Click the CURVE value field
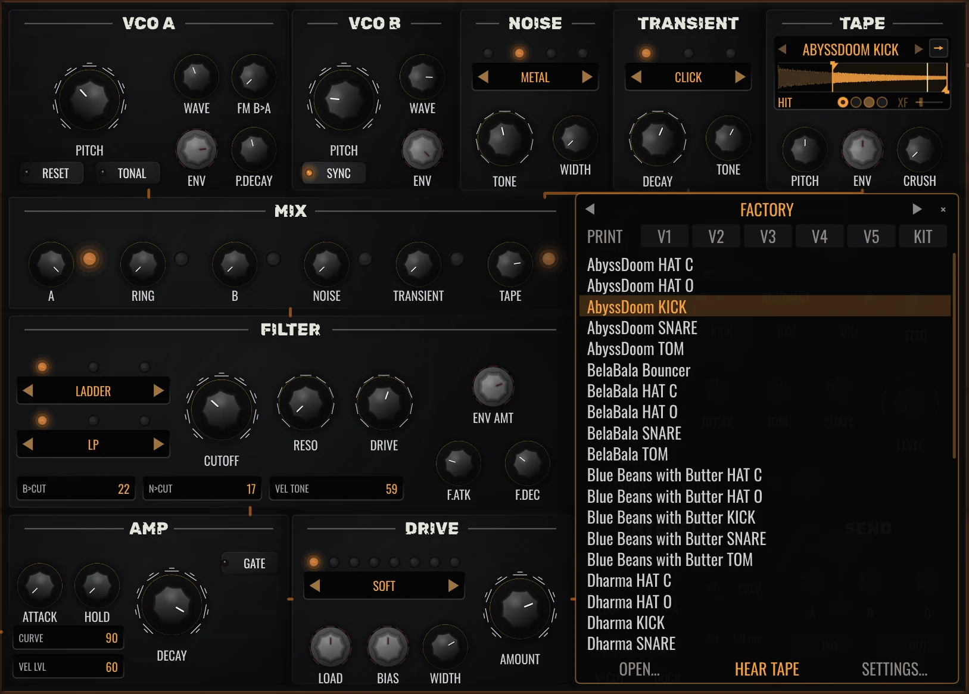Viewport: 969px width, 694px height. [x=68, y=638]
